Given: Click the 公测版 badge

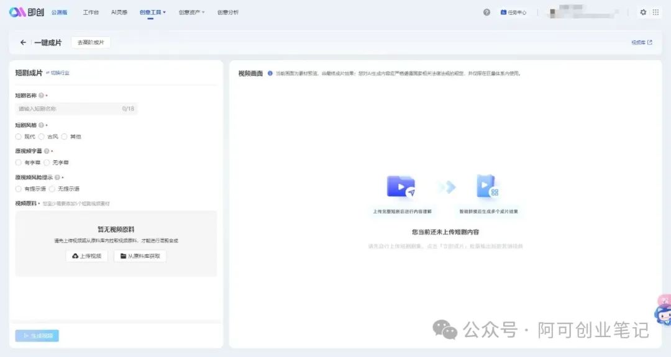Looking at the screenshot, I should tap(60, 12).
